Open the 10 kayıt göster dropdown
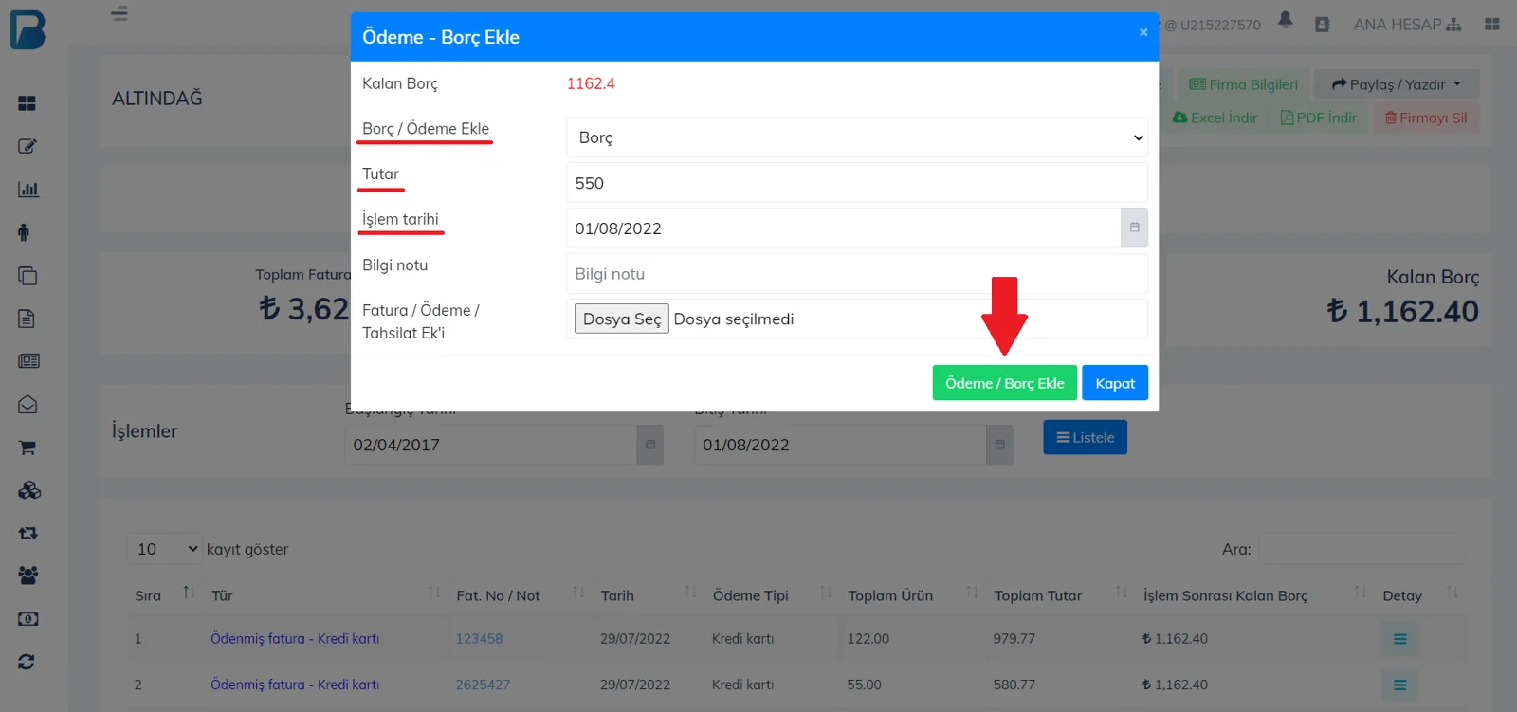Viewport: 1517px width, 712px height. (x=165, y=549)
